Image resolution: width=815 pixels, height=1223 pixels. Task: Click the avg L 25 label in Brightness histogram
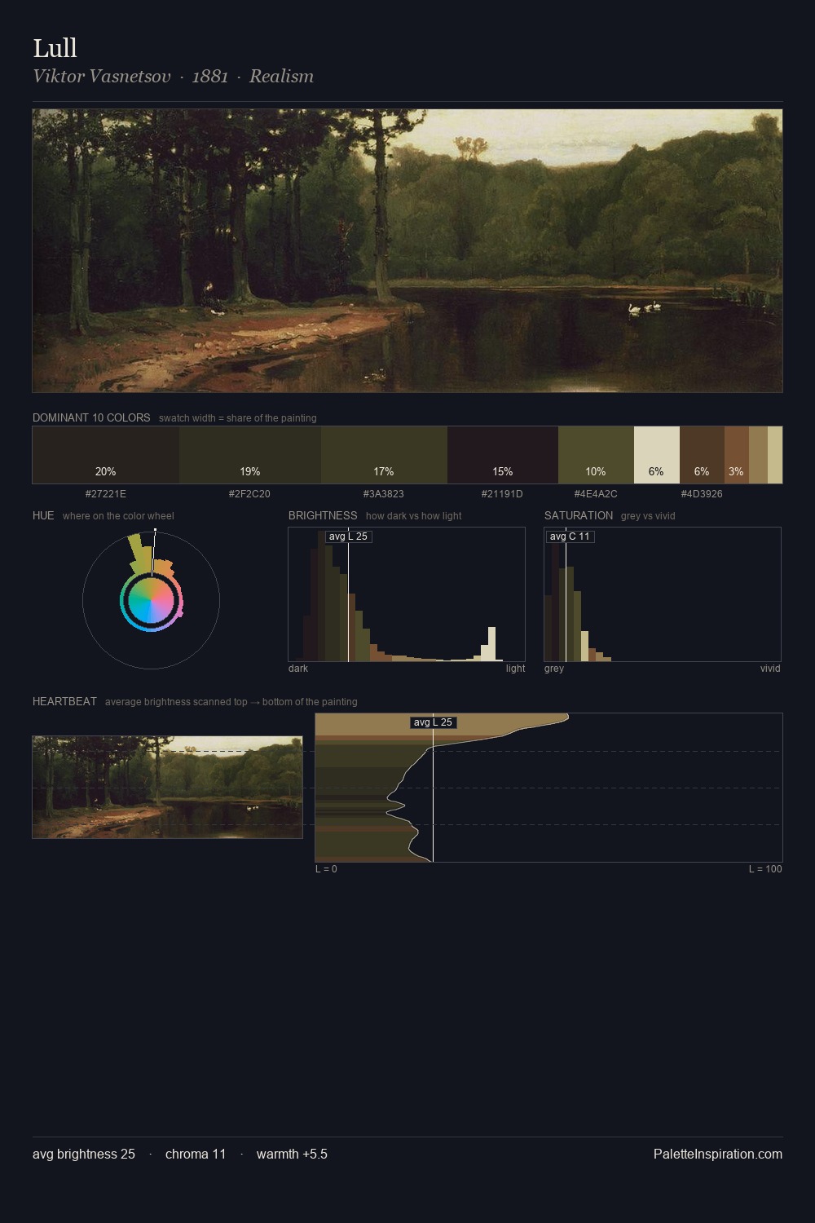(348, 536)
